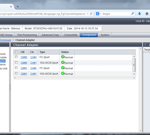Click the main panel scroll down arrow
This screenshot has height=135, width=150.
140,130
